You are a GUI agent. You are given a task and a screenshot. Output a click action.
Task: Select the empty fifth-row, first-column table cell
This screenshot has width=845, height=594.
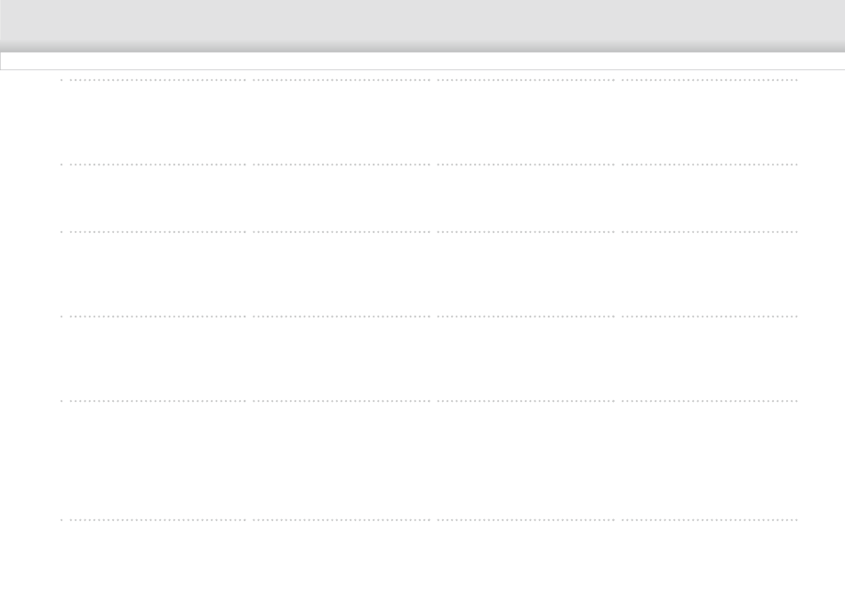point(154,461)
